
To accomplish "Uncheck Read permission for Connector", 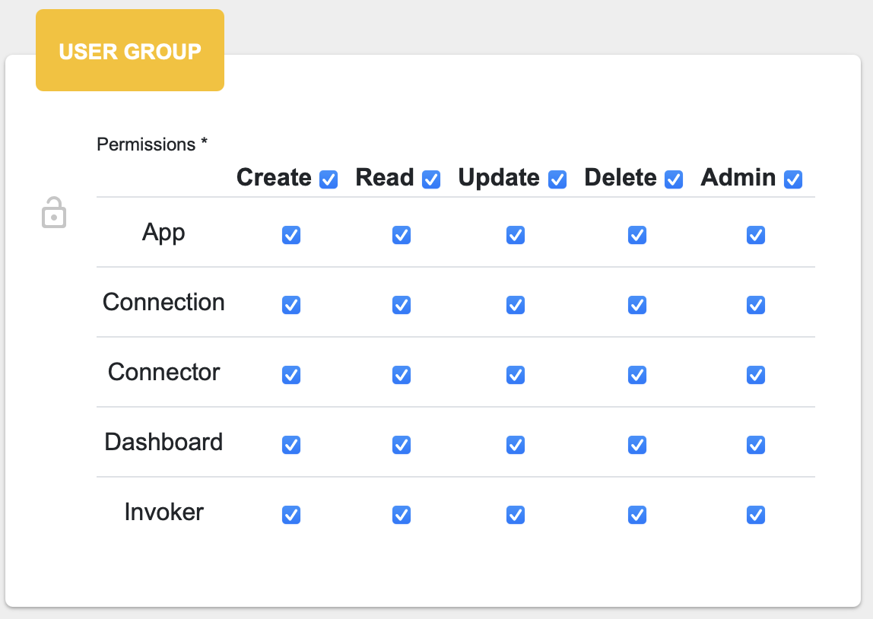I will tap(402, 375).
